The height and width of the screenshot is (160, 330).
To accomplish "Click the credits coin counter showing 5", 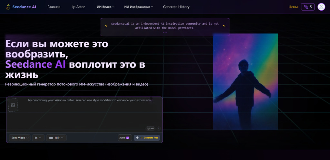I will pyautogui.click(x=307, y=7).
